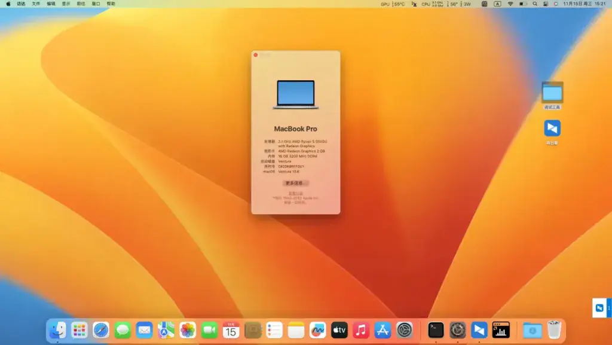The width and height of the screenshot is (612, 345).
Task: Open the 文件 menu in the menu bar
Action: pos(36,4)
